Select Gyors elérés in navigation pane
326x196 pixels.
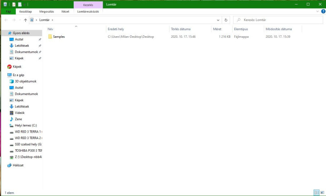(x=22, y=33)
